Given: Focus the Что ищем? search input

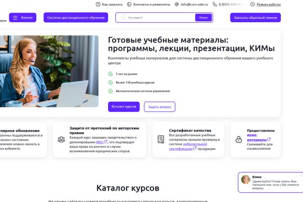Looking at the screenshot, I should 160,18.
